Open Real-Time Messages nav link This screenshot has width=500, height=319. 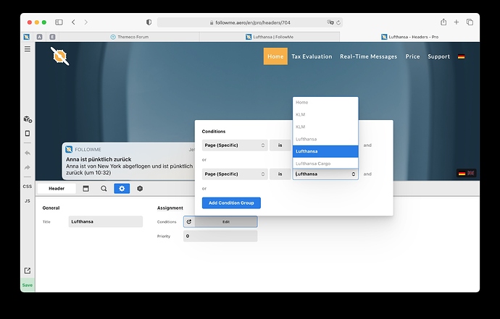(x=368, y=56)
